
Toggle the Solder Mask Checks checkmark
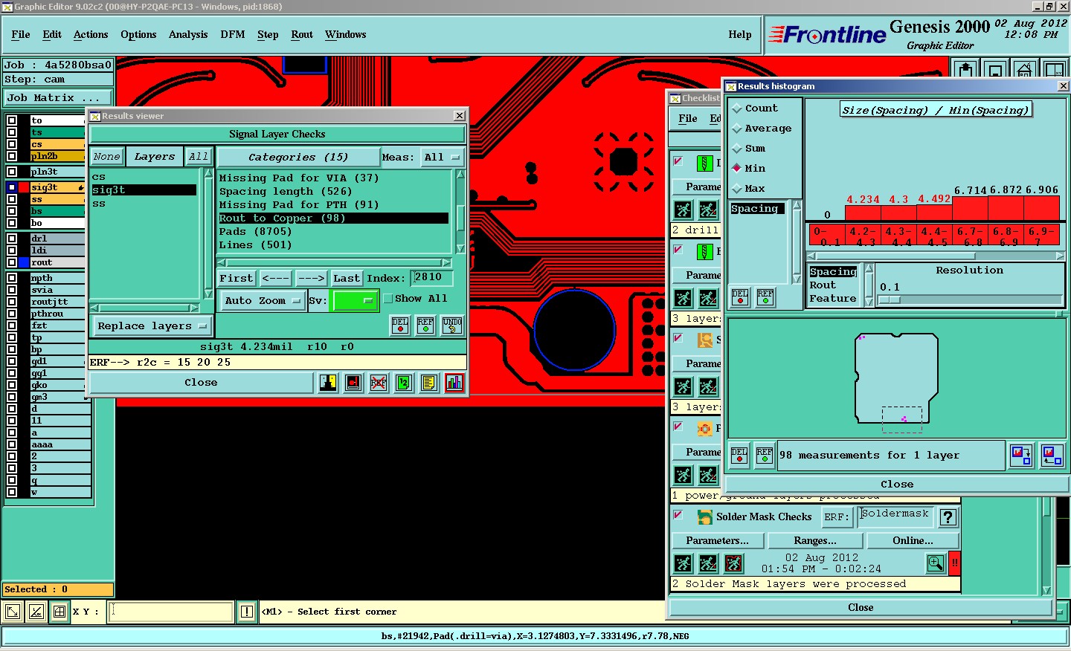(678, 514)
